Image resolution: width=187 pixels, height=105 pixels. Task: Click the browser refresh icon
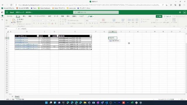coord(11,5)
